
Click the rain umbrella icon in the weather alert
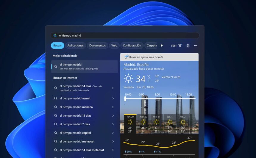127,57
